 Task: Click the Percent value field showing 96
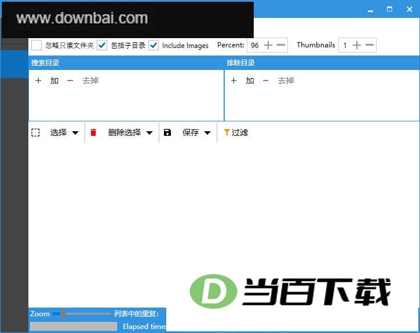(255, 46)
